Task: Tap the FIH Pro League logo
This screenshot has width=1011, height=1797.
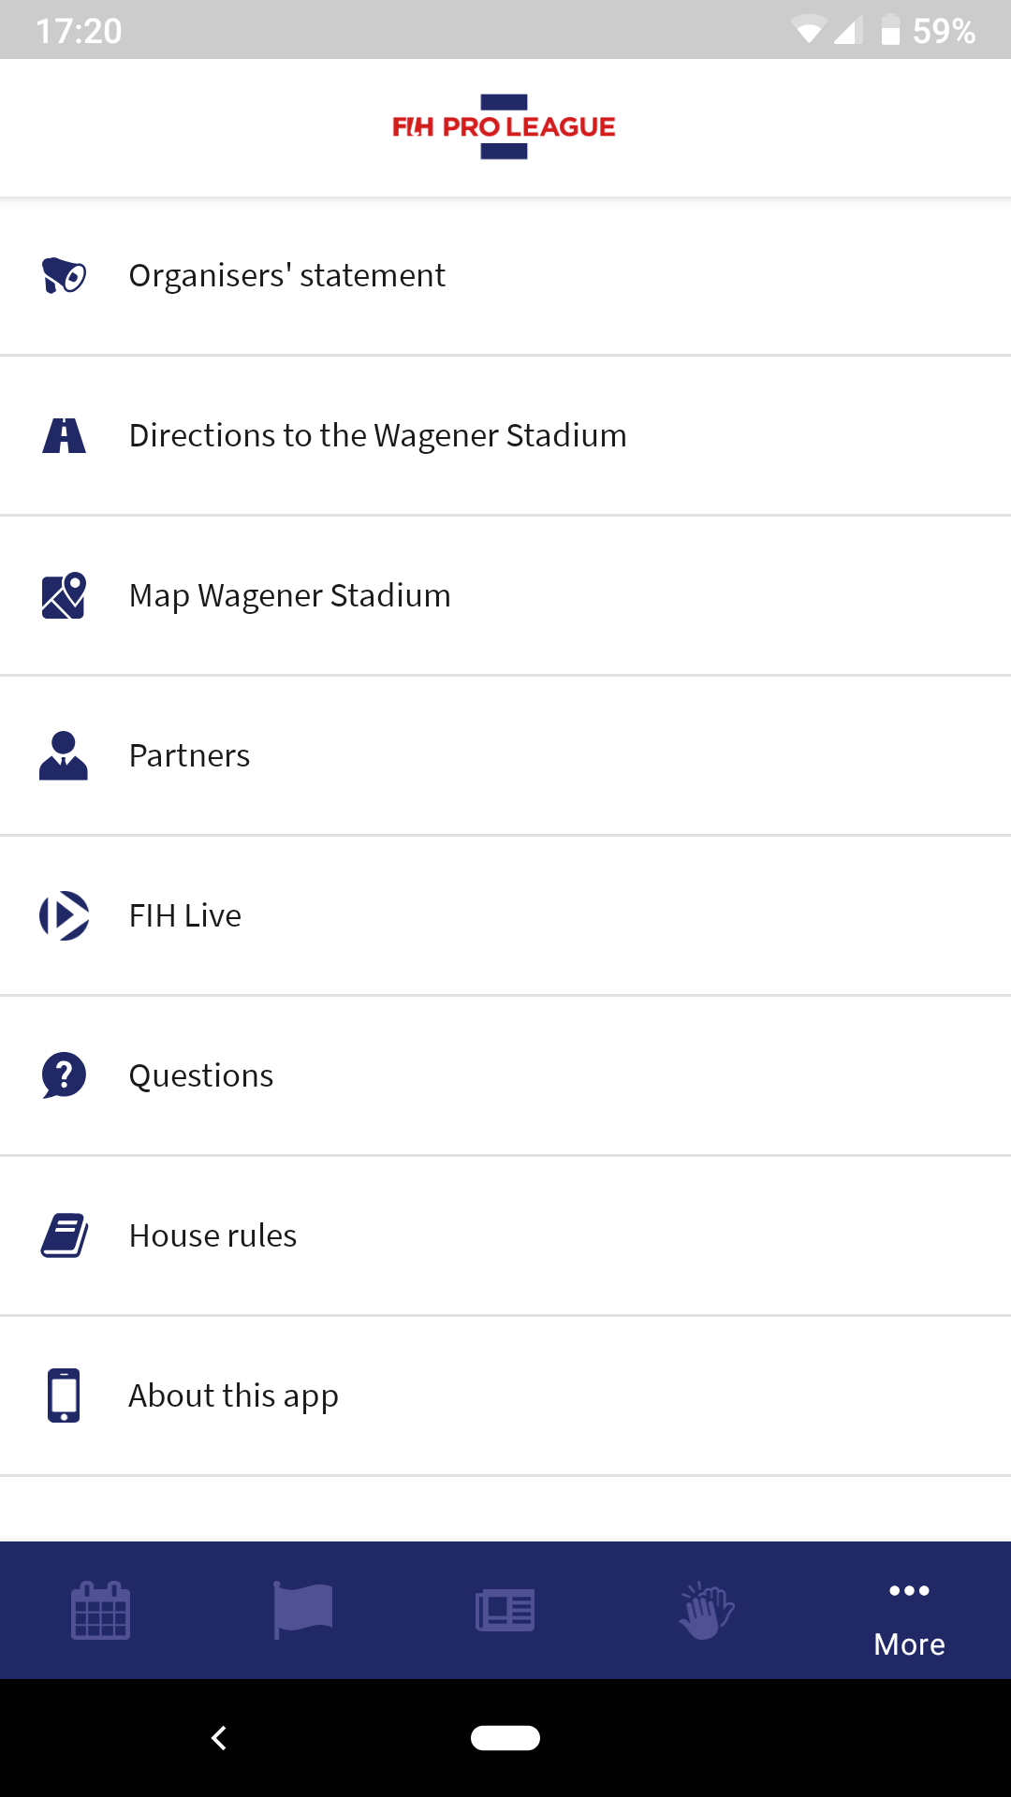Action: coord(505,127)
